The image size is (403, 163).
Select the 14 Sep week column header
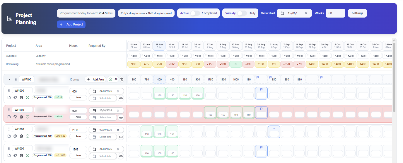[x=299, y=46]
